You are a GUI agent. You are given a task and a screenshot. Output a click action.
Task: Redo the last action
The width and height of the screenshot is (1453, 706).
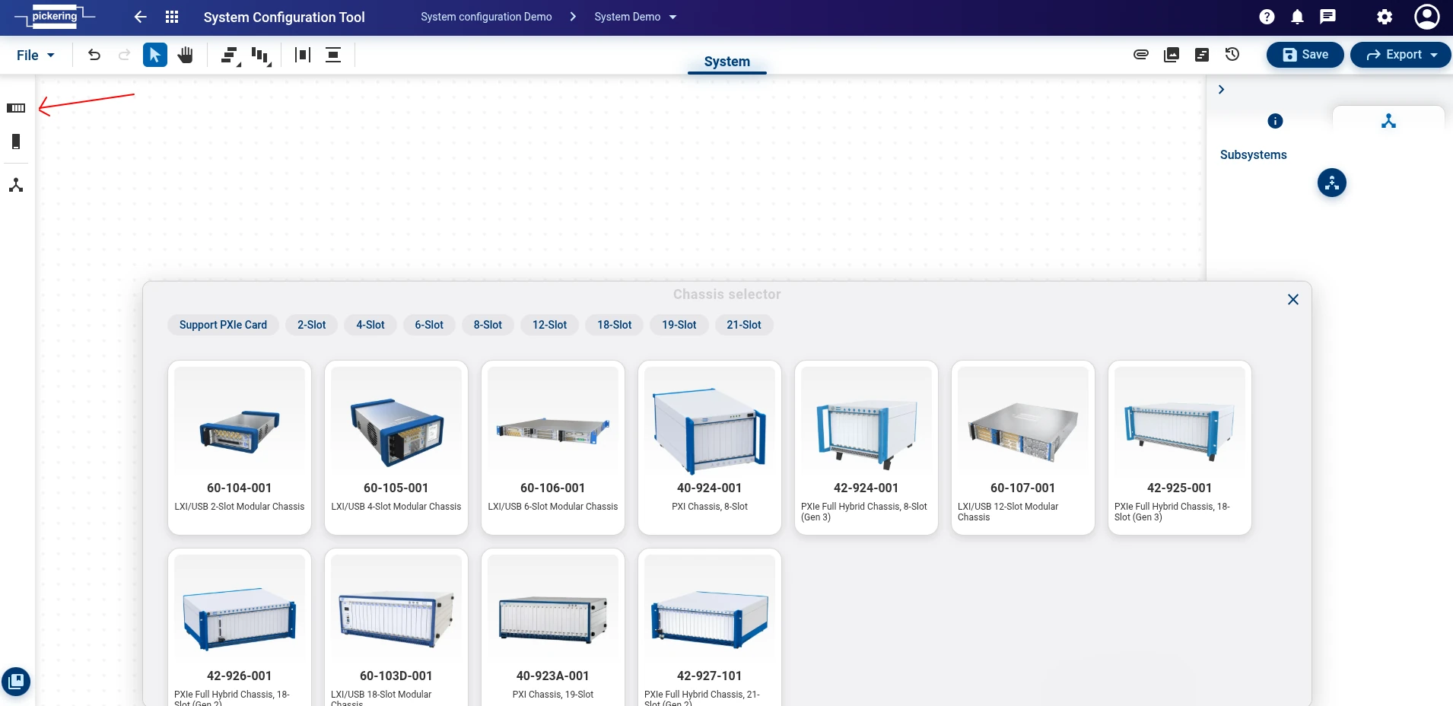(x=124, y=55)
